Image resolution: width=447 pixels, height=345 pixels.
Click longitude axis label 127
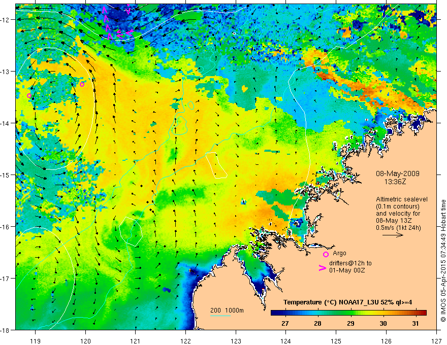436,341
